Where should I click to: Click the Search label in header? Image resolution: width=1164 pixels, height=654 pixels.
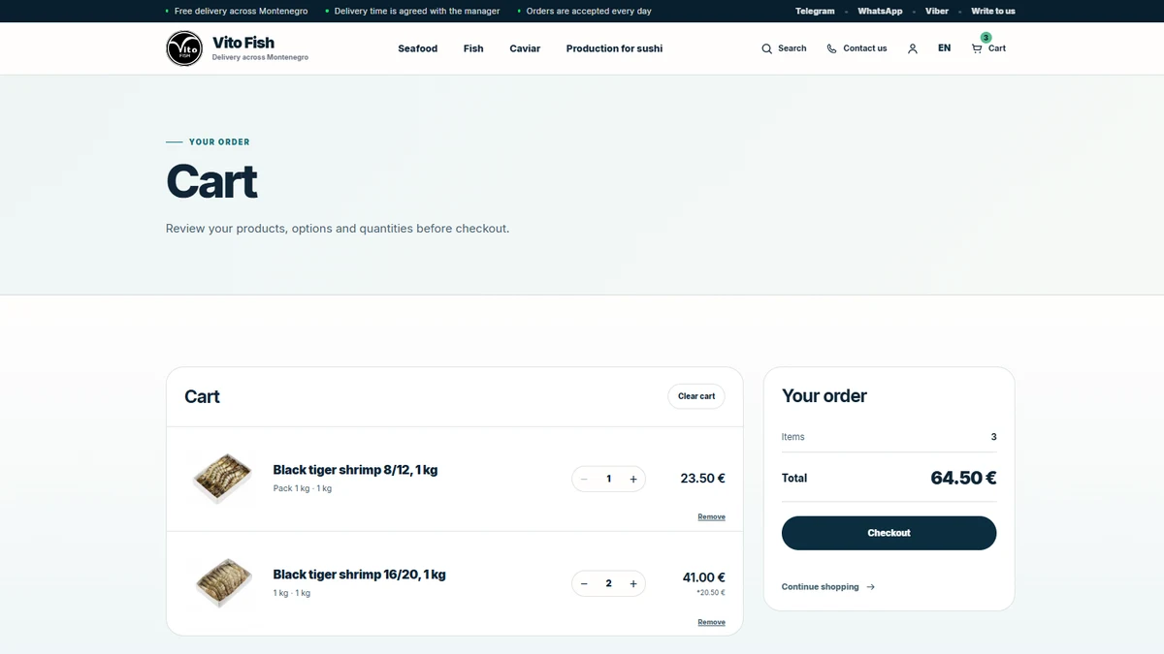coord(792,48)
